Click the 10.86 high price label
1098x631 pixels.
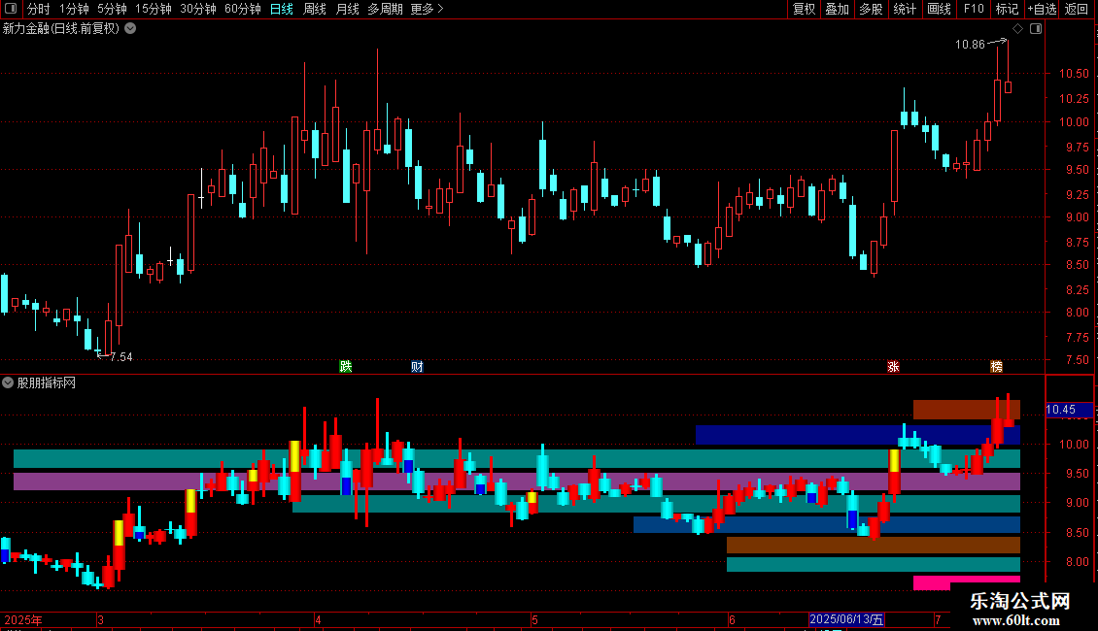(x=970, y=44)
